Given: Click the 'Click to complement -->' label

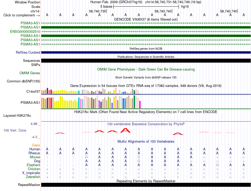Looking at the screenshot, I should click(x=22, y=15).
